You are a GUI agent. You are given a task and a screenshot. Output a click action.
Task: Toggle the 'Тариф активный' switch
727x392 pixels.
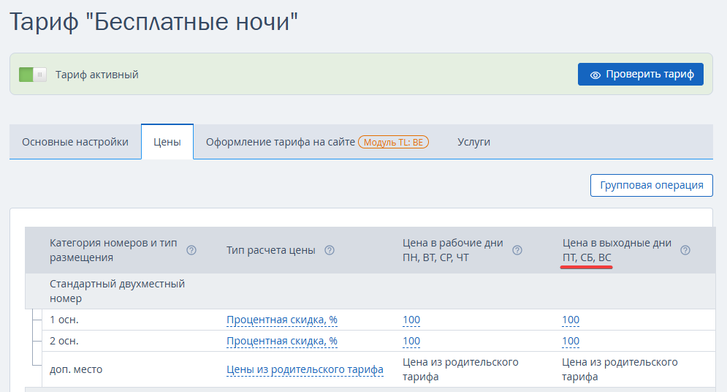coord(33,75)
